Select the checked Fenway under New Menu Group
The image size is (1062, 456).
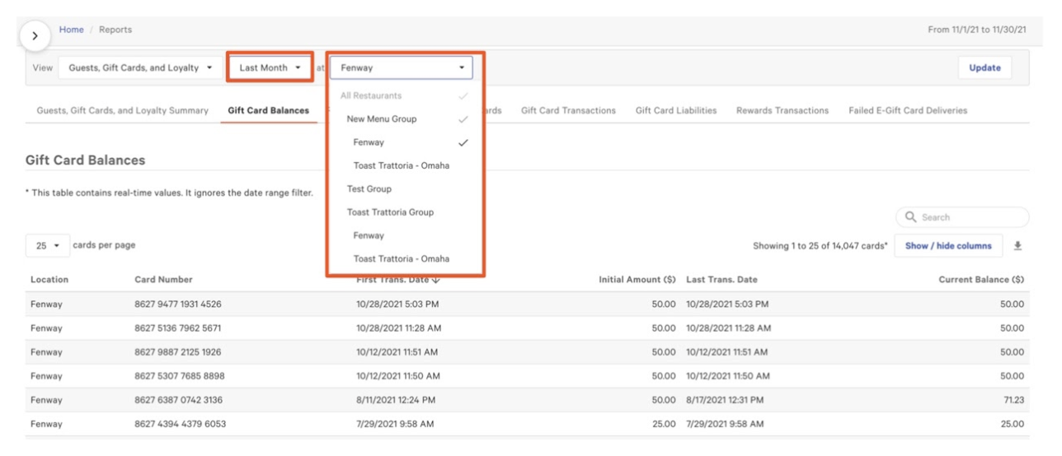[x=369, y=142]
